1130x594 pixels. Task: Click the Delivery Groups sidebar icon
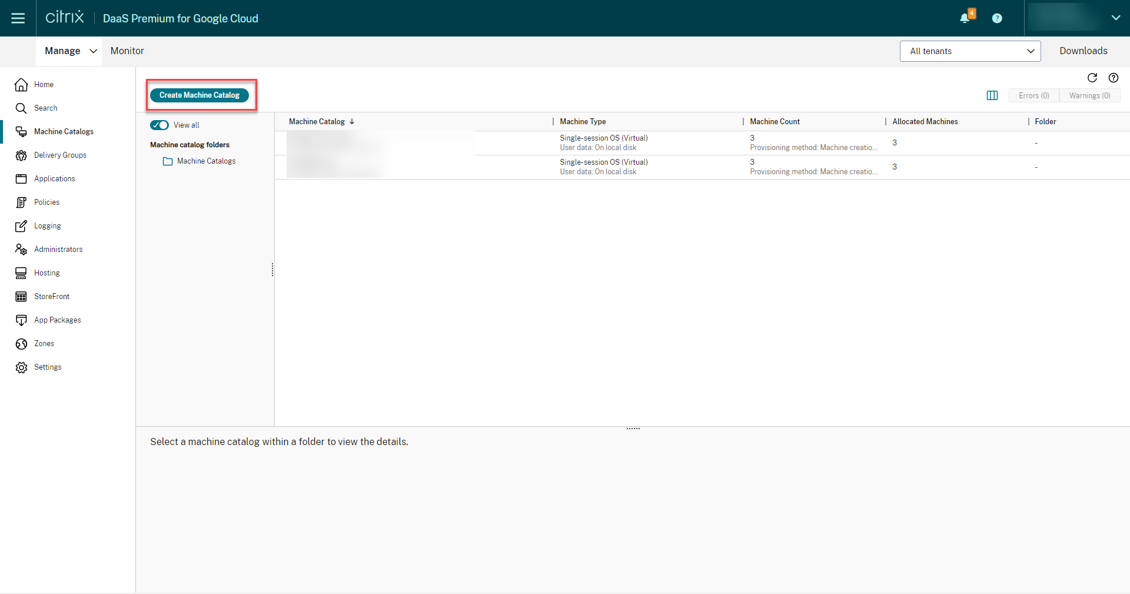point(21,155)
